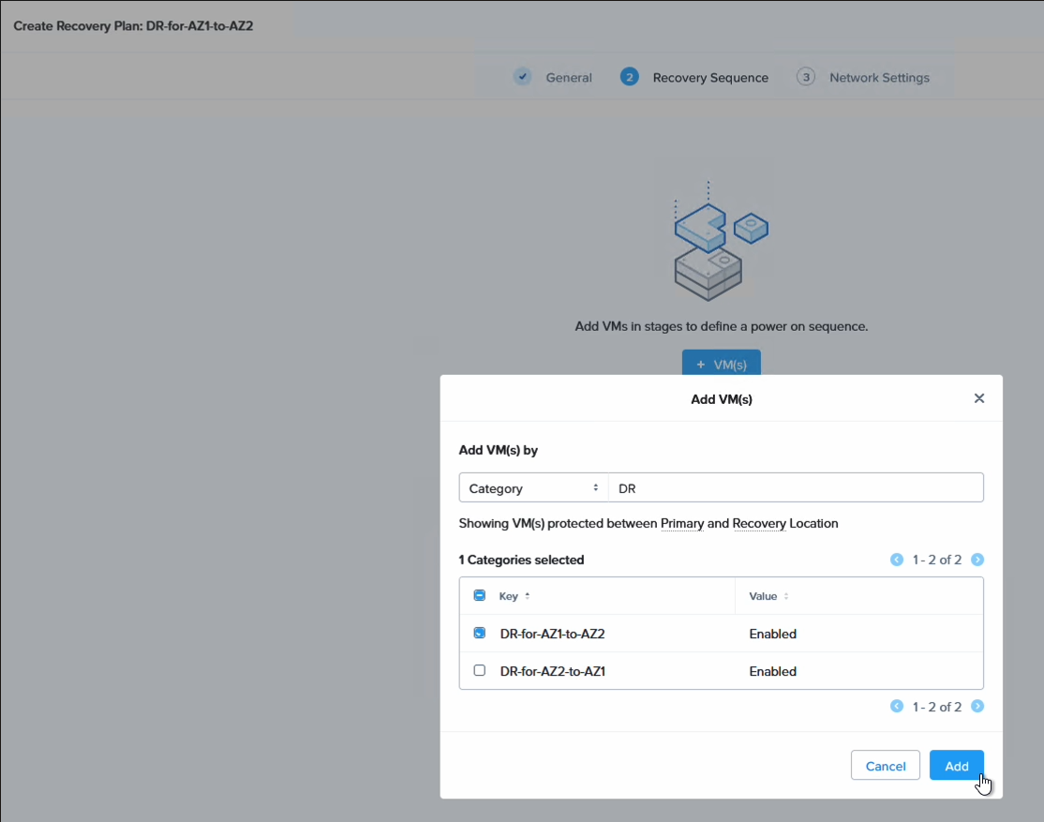Click the + VM(s) button
Screen dimensions: 1044x822
(x=721, y=364)
